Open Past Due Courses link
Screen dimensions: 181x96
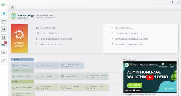pos(49,28)
